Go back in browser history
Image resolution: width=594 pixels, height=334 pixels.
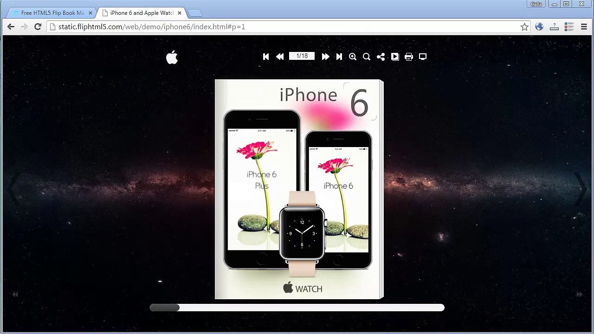point(11,27)
